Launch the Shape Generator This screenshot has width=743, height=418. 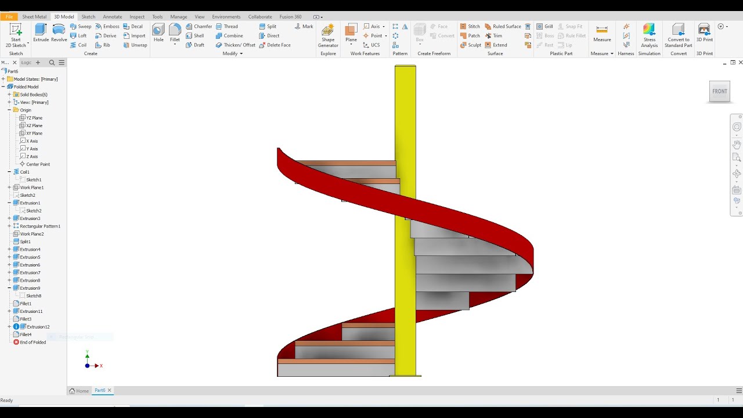[328, 35]
